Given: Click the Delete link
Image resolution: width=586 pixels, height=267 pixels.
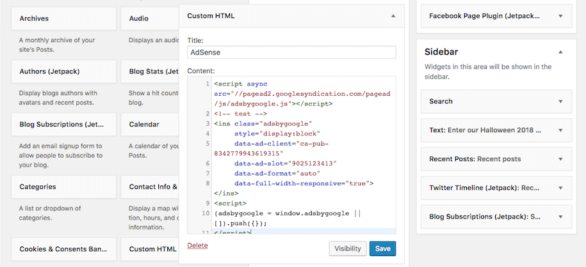Looking at the screenshot, I should tap(197, 246).
